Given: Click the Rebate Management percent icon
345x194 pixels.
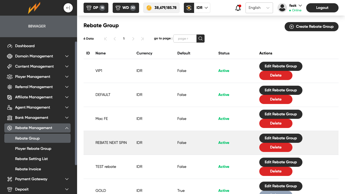Looking at the screenshot, I should coord(10,128).
